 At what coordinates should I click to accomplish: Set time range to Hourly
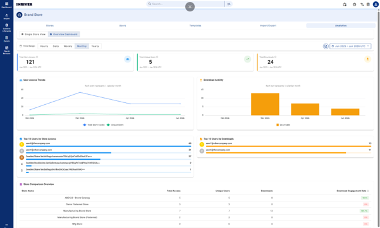(x=44, y=46)
